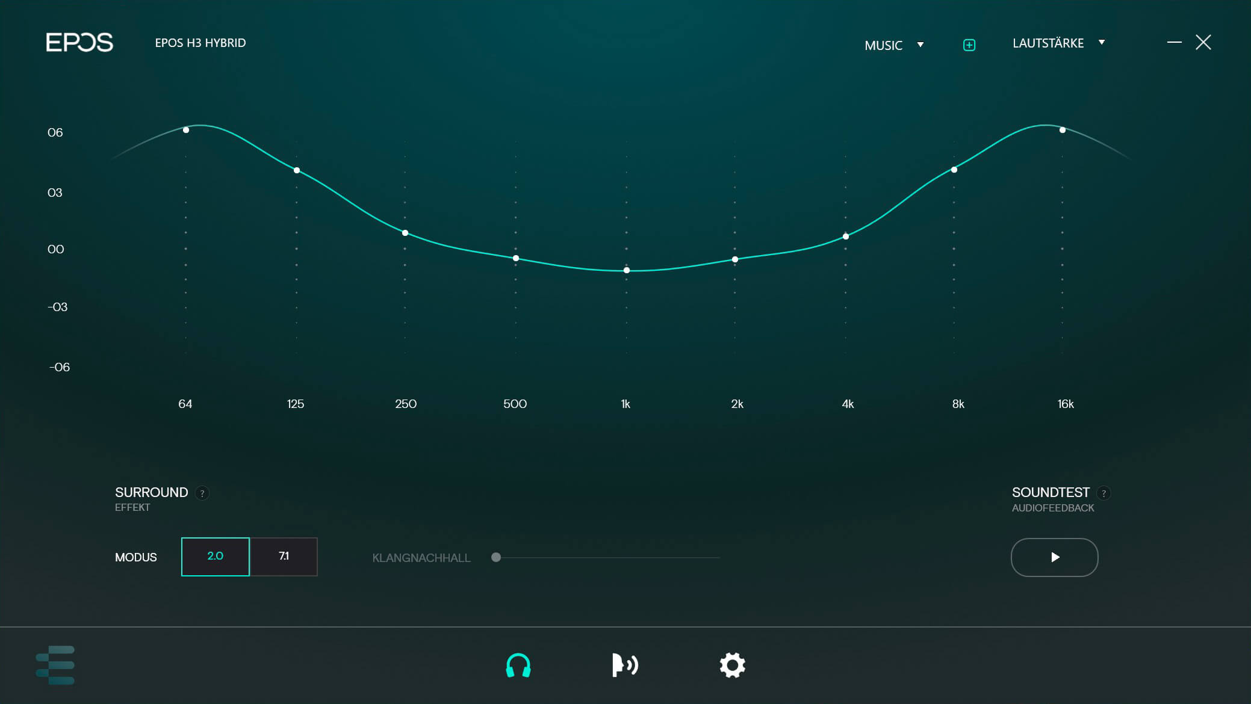Viewport: 1251px width, 704px height.
Task: Click the Soundtest help question mark
Action: 1104,493
